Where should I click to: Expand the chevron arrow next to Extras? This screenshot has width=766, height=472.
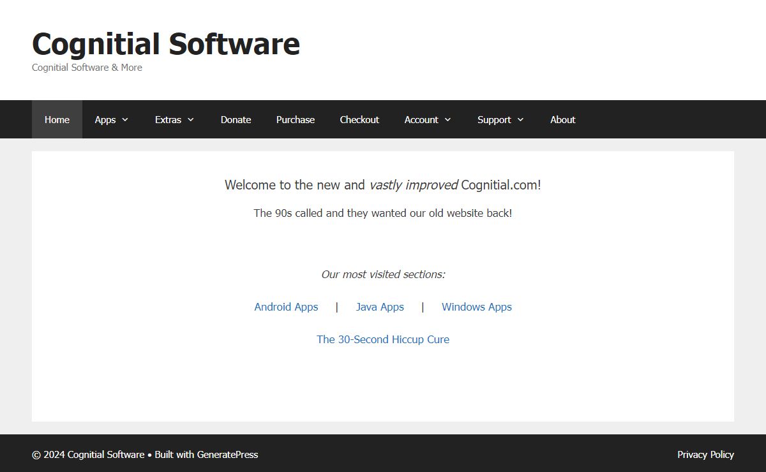click(x=191, y=119)
